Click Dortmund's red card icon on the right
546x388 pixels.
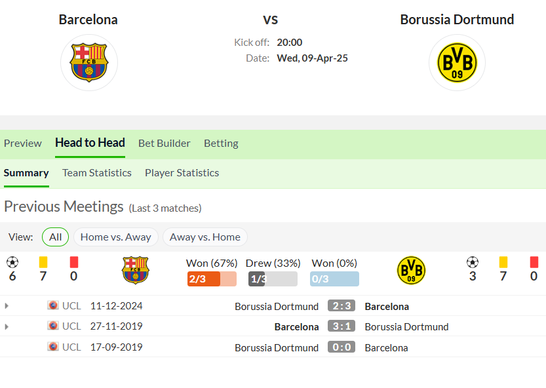534,262
